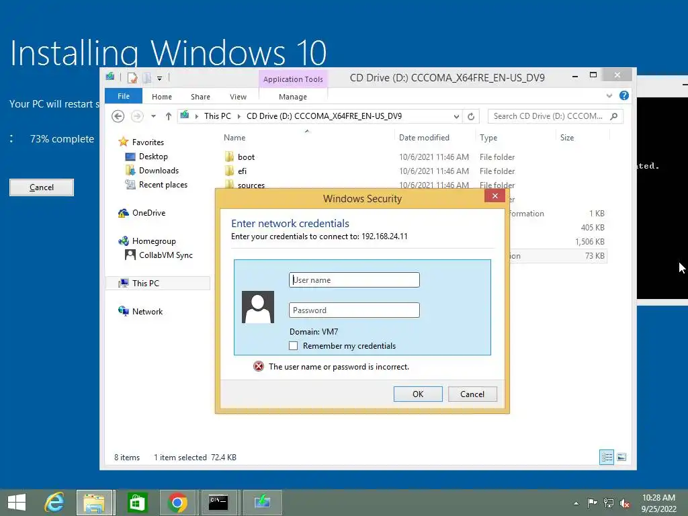Open the File ribbon tab
Image resolution: width=688 pixels, height=516 pixels.
coord(124,96)
